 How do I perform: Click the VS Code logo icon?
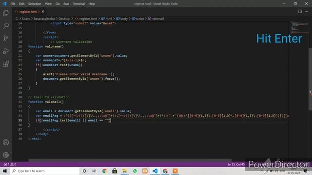(x=4, y=4)
